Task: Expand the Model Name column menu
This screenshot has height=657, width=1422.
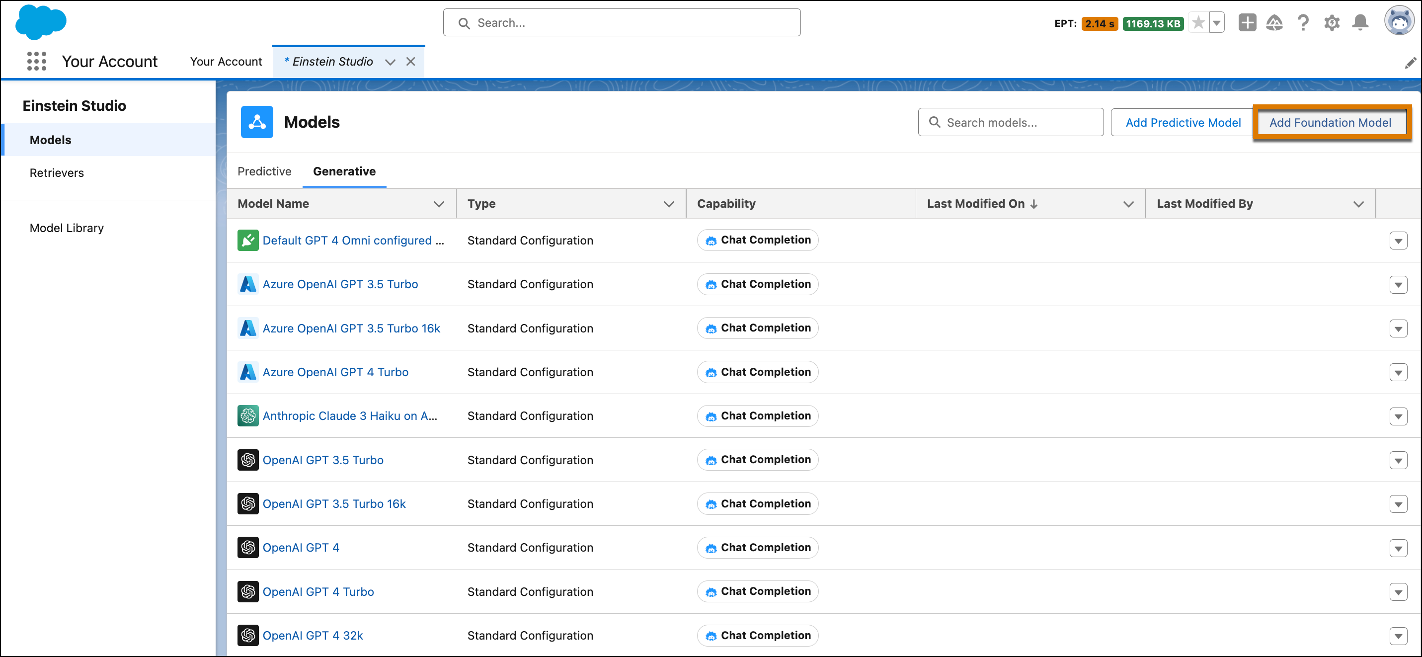Action: click(439, 204)
